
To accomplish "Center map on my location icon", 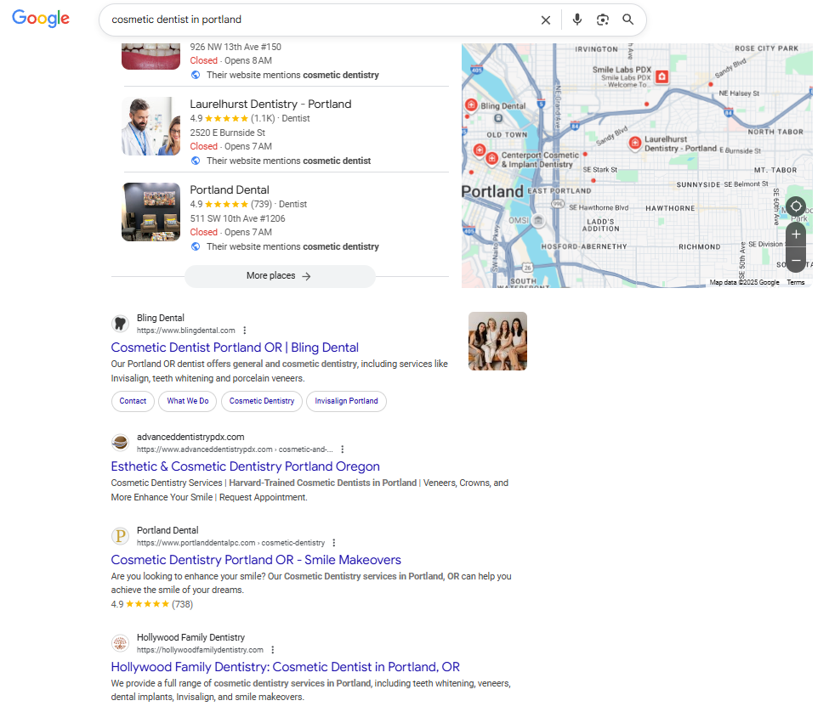I will (x=796, y=206).
